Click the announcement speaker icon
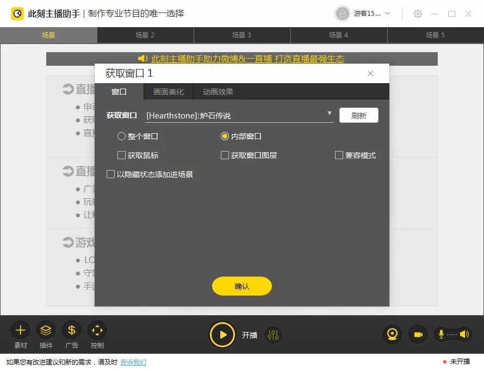This screenshot has height=370, width=484. tap(142, 58)
